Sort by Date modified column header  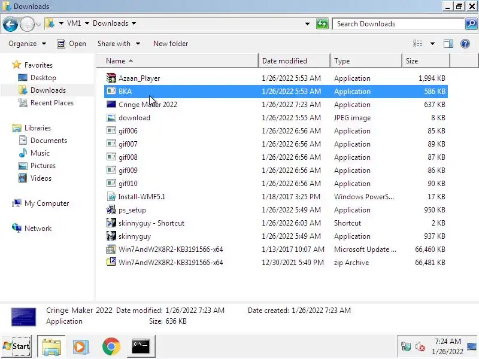tap(295, 61)
